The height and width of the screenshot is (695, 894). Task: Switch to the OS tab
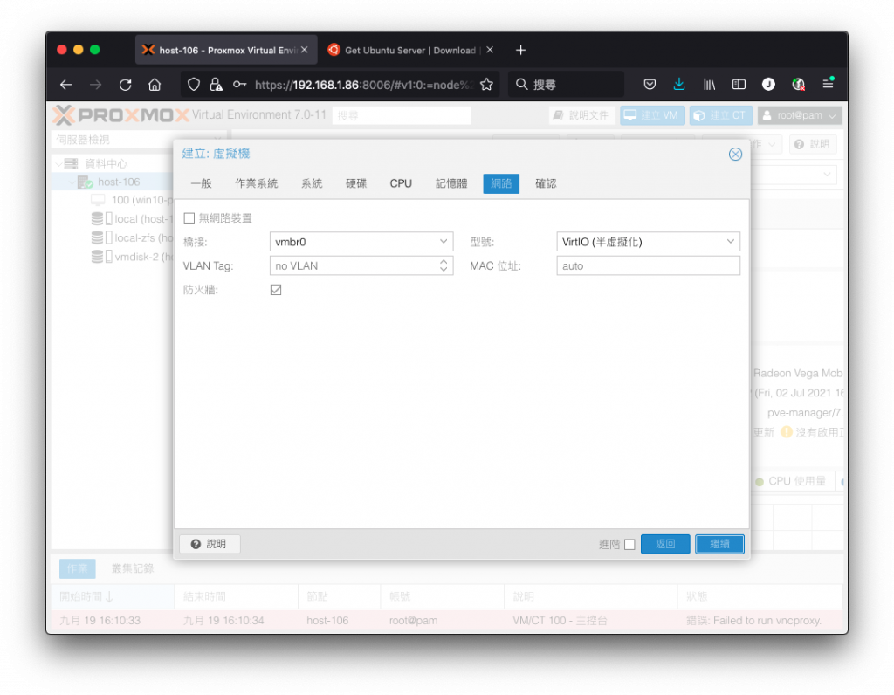256,183
